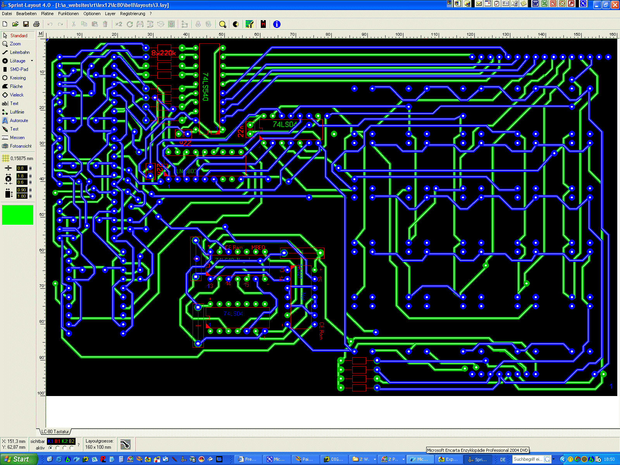Set B1 as active layer

(x=57, y=448)
